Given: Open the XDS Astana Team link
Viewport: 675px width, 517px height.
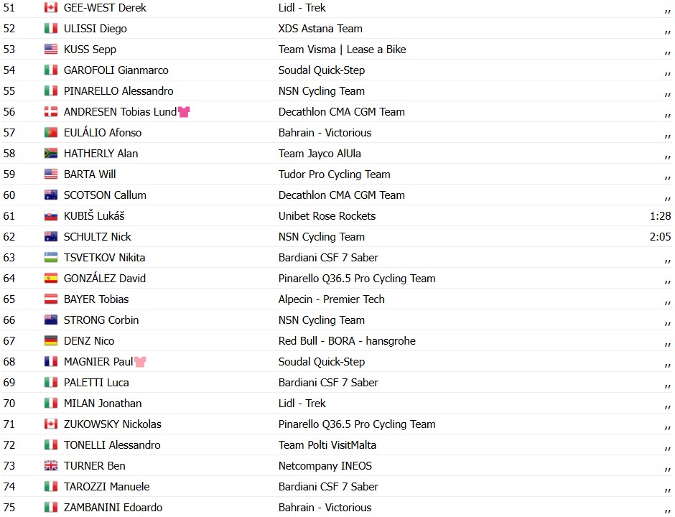Looking at the screenshot, I should (320, 29).
